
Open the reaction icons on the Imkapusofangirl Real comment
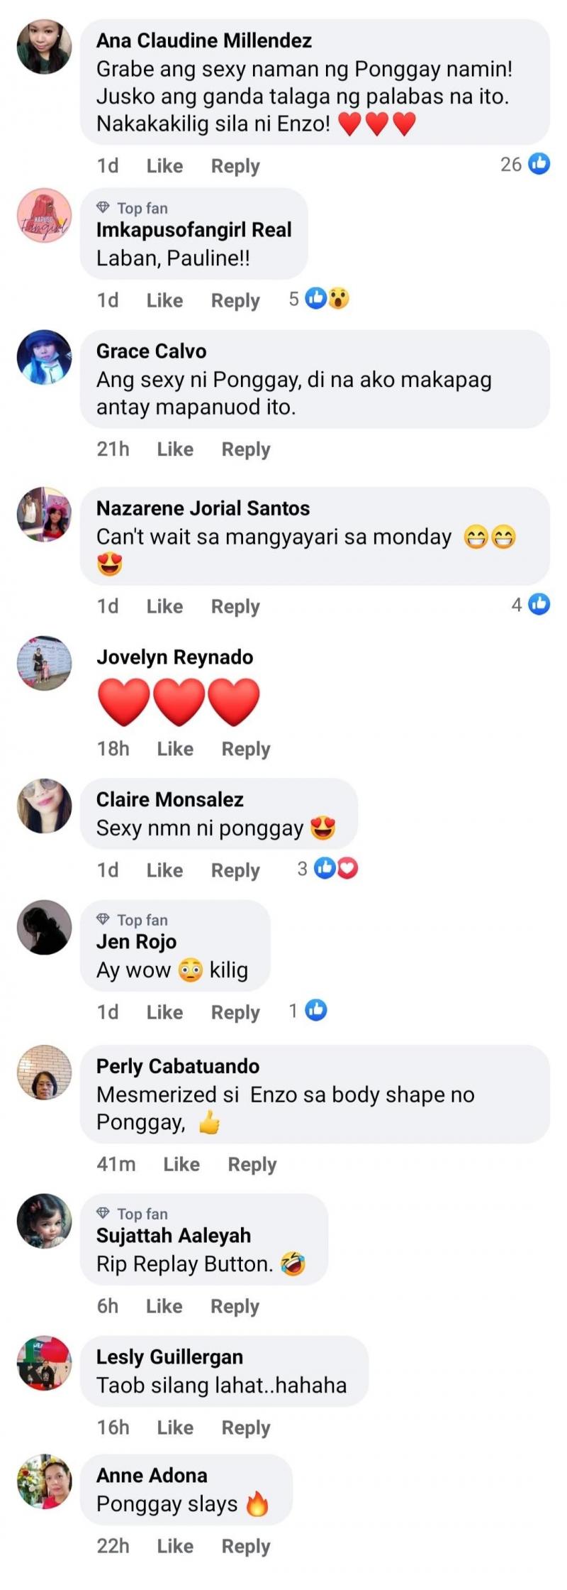coord(327,299)
